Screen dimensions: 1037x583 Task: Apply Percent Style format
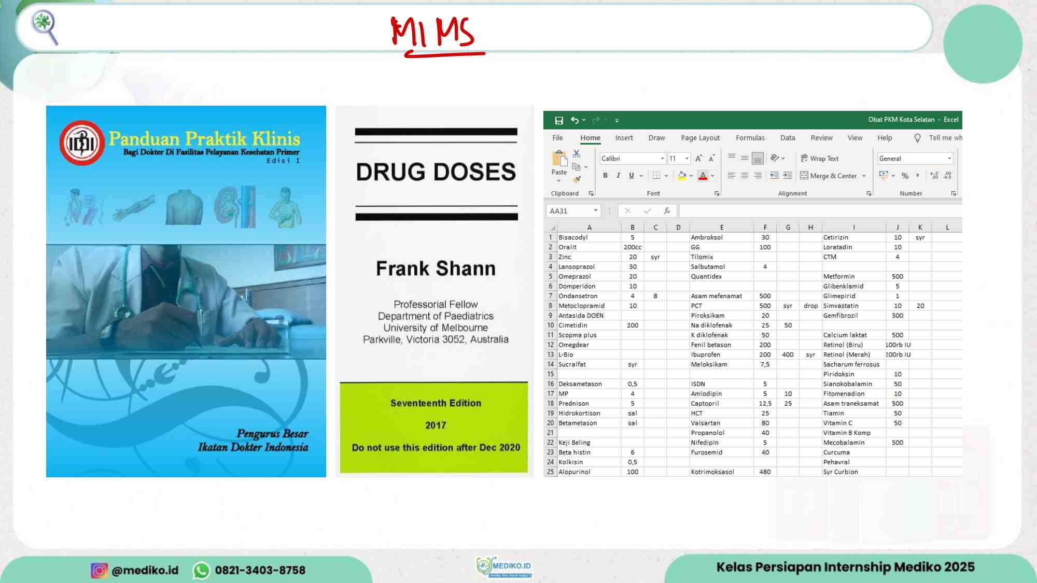(x=905, y=176)
